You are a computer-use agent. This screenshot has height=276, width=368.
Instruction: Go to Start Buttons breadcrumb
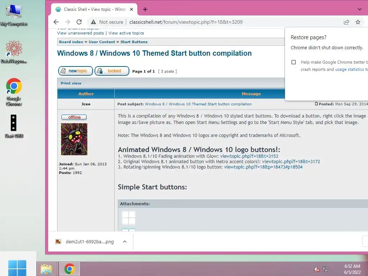(134, 42)
